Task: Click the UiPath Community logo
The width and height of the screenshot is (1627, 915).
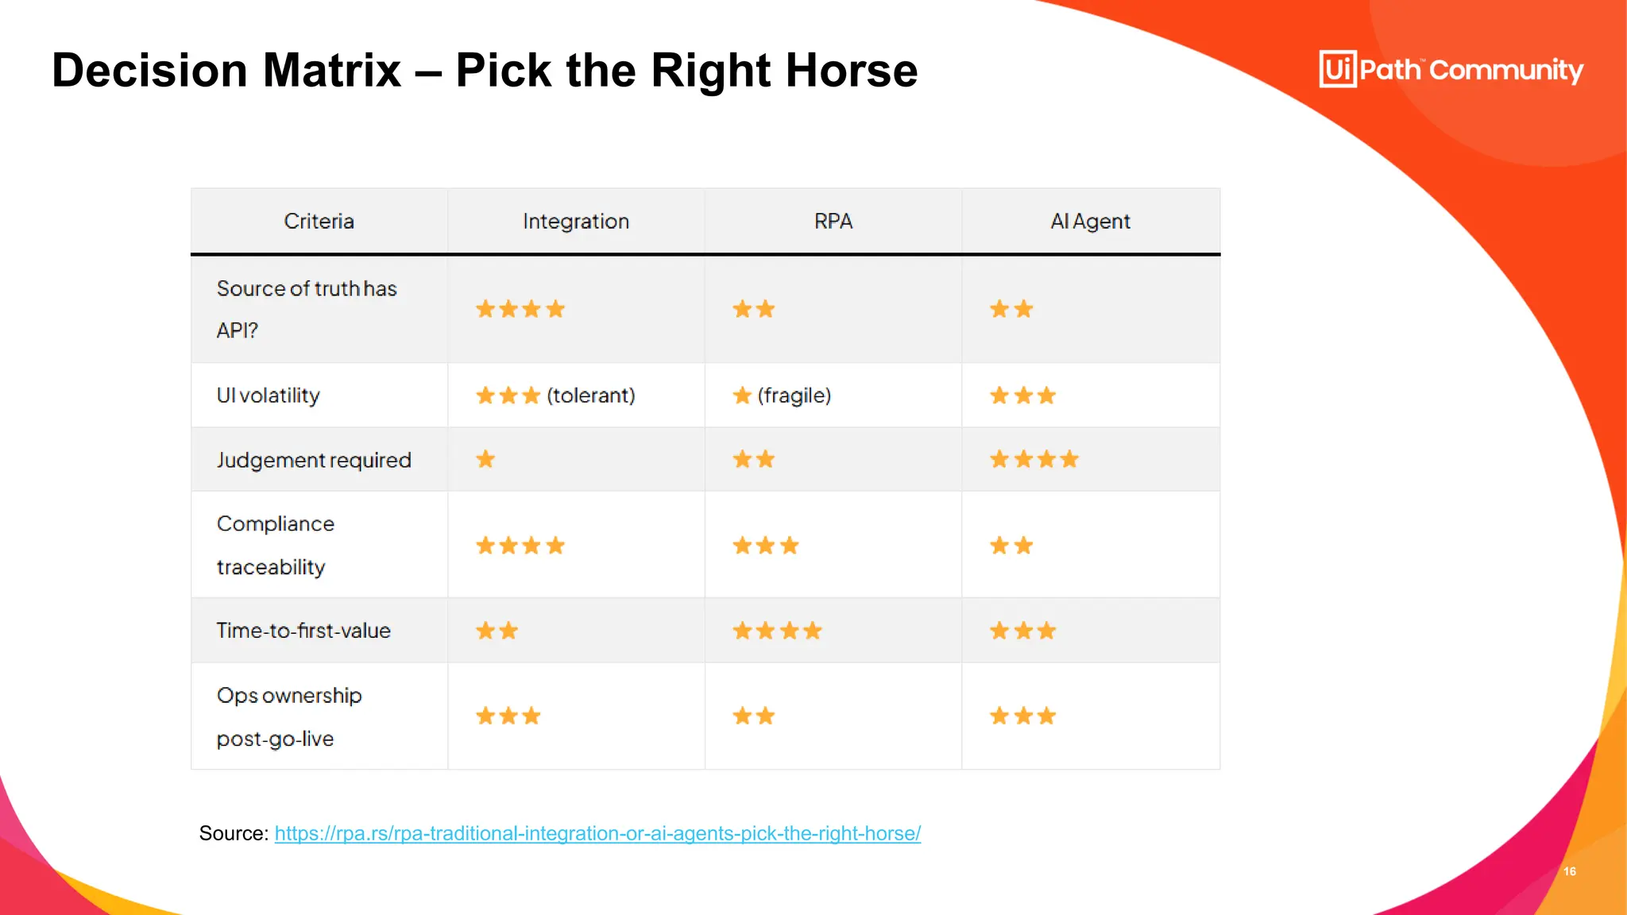Action: tap(1451, 70)
